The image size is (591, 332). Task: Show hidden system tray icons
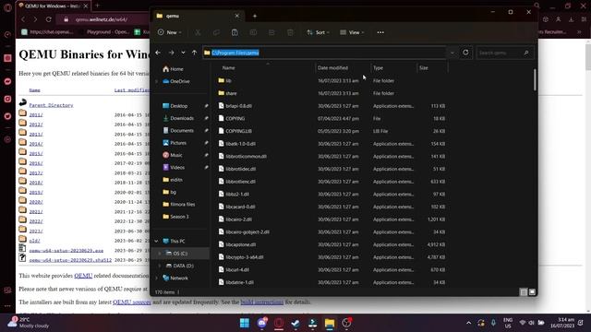pos(468,323)
